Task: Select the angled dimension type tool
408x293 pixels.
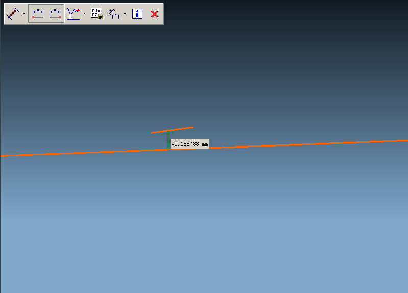Action: [x=114, y=14]
